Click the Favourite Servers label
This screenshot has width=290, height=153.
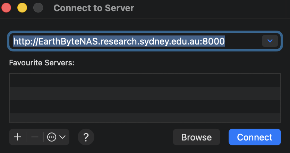(x=42, y=63)
